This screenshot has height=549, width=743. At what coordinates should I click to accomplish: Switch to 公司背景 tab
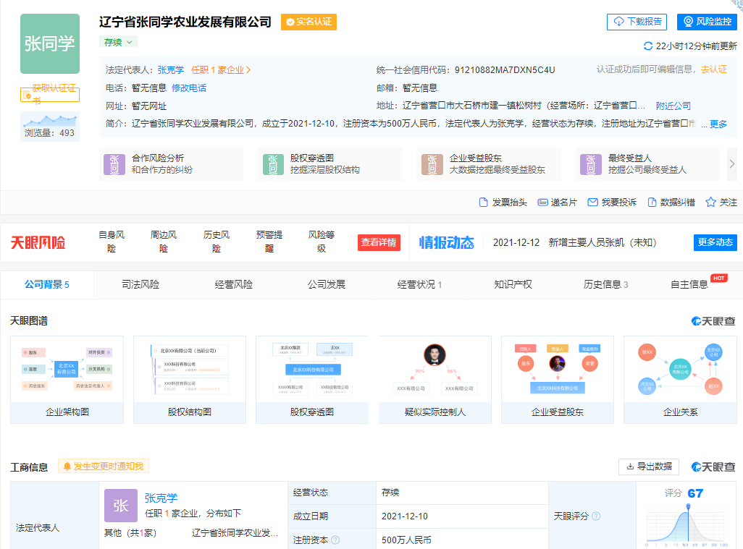point(47,284)
